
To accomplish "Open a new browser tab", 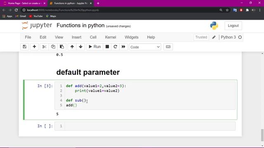I will tap(98, 3).
